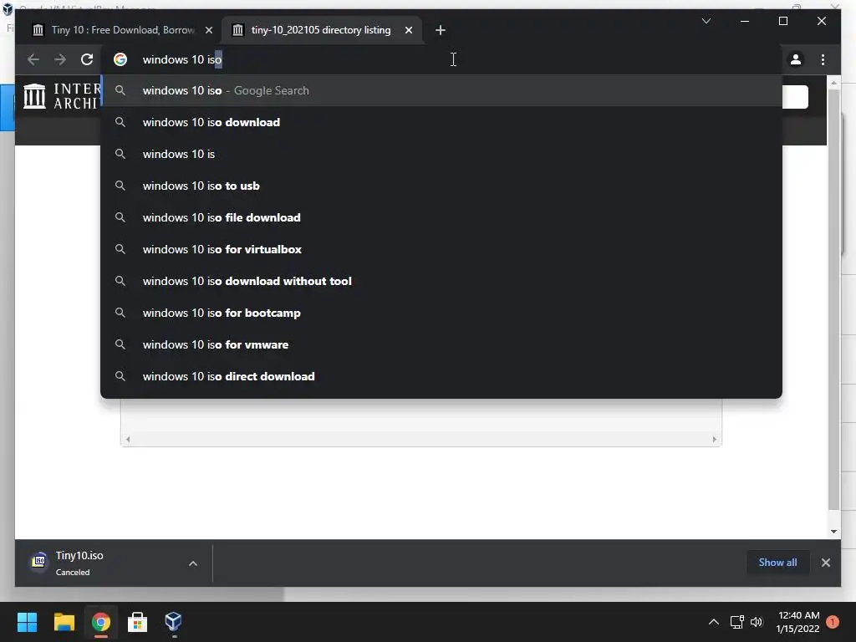Select 'windows 10 iso for virtualbox' suggestion

click(441, 249)
